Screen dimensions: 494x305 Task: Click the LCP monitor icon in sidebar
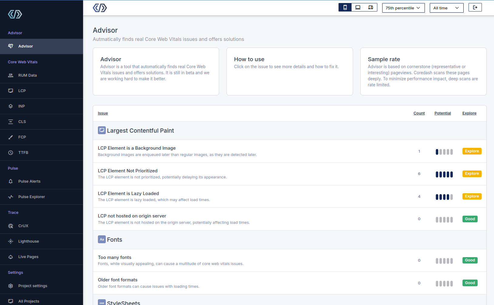11,91
